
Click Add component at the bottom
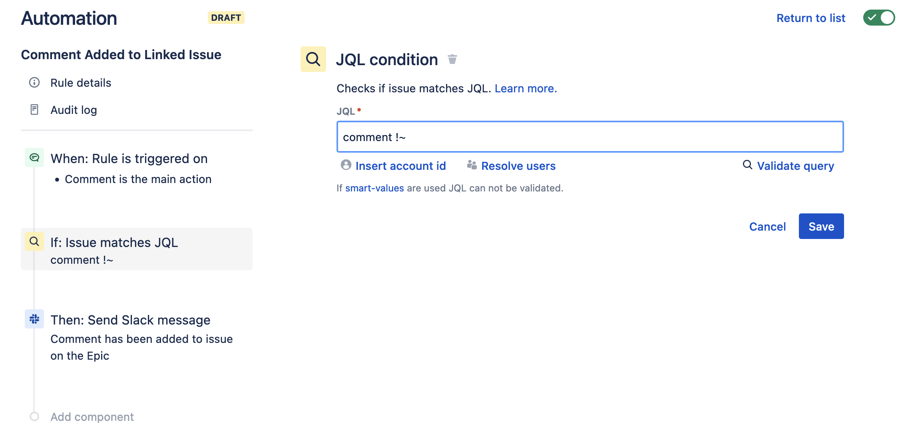(92, 416)
